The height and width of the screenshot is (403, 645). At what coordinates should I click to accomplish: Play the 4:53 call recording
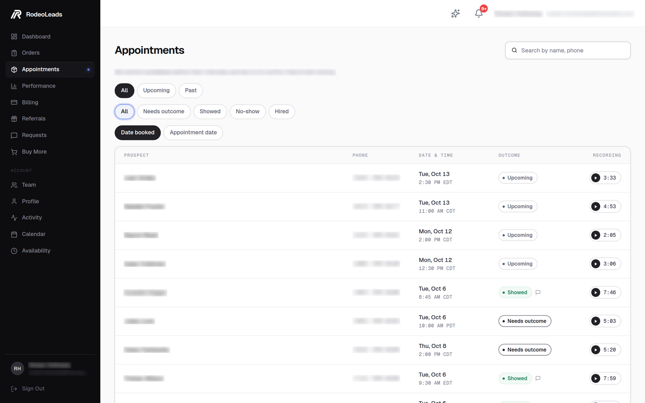coord(605,206)
